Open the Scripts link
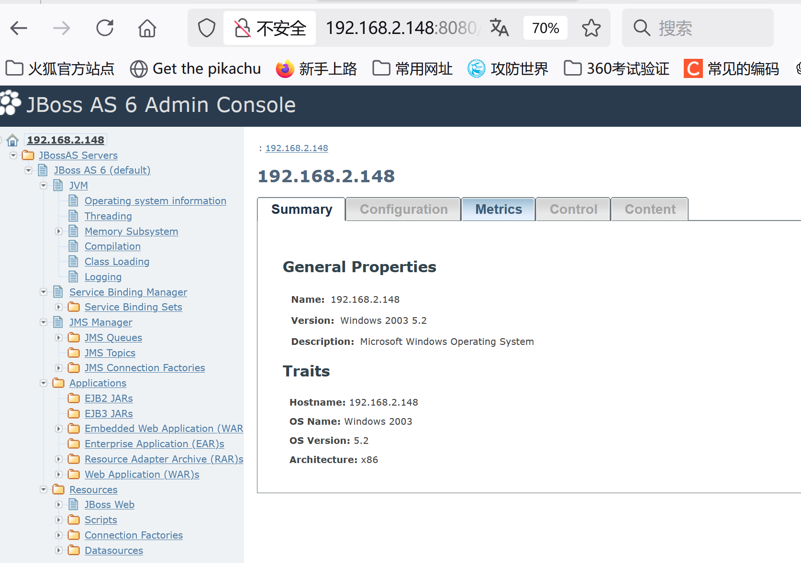 [100, 520]
